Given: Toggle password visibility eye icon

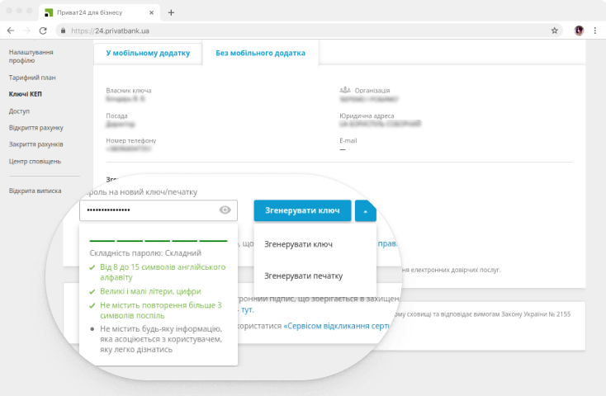Looking at the screenshot, I should coord(225,210).
